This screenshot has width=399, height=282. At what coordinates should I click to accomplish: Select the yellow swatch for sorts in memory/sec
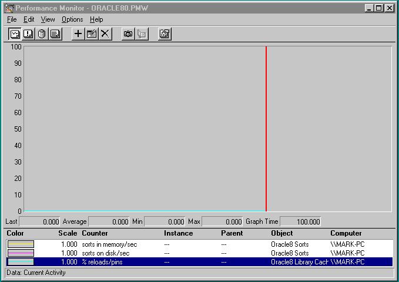click(x=21, y=244)
